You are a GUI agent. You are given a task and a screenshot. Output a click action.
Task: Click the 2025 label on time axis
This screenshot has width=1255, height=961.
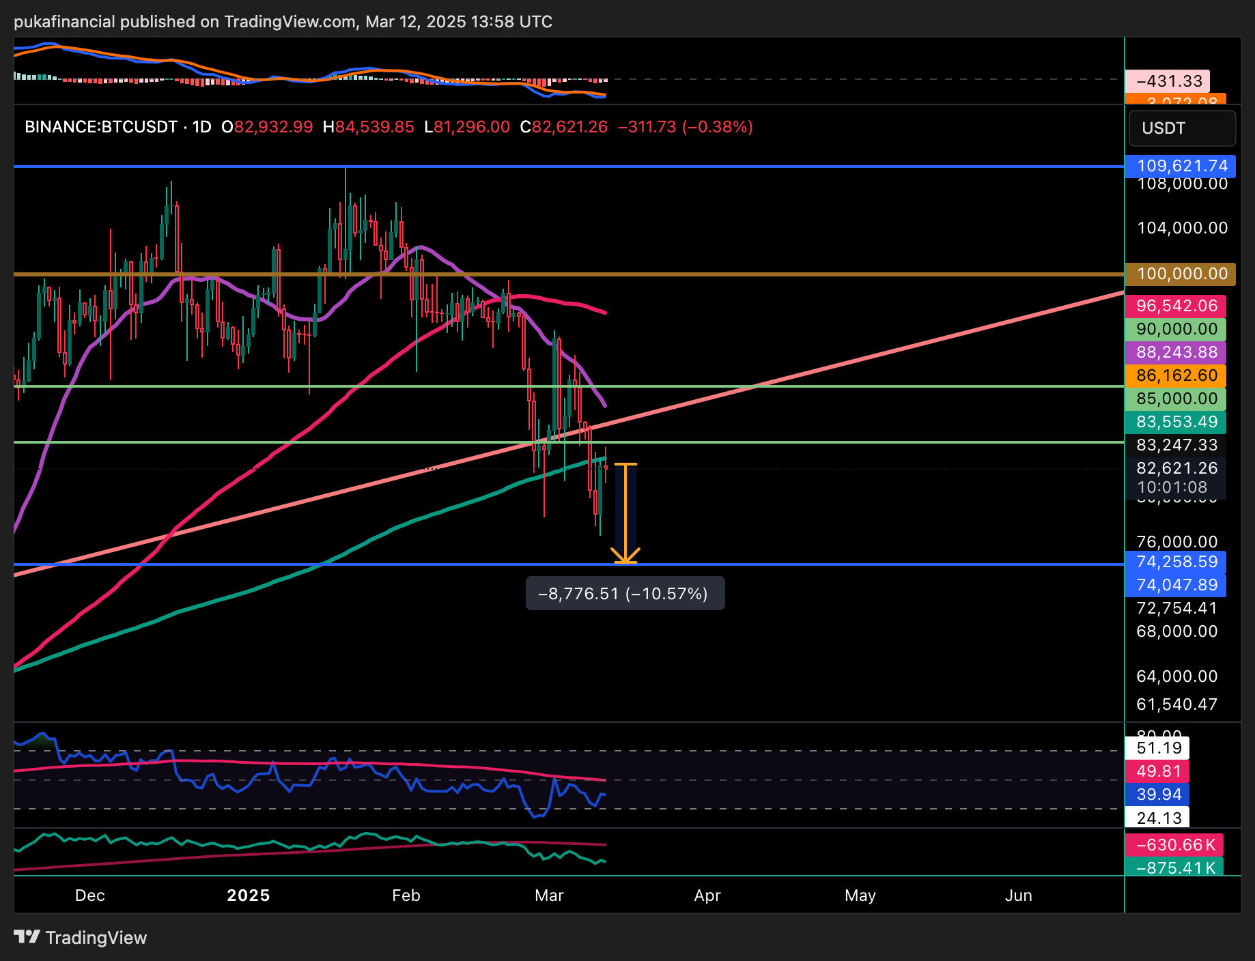pos(249,895)
